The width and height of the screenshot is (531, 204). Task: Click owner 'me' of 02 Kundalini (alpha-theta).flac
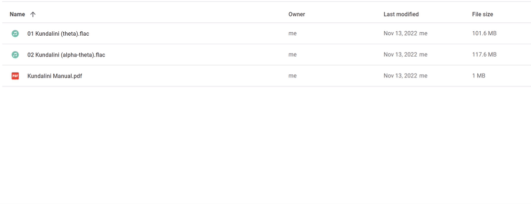point(292,55)
